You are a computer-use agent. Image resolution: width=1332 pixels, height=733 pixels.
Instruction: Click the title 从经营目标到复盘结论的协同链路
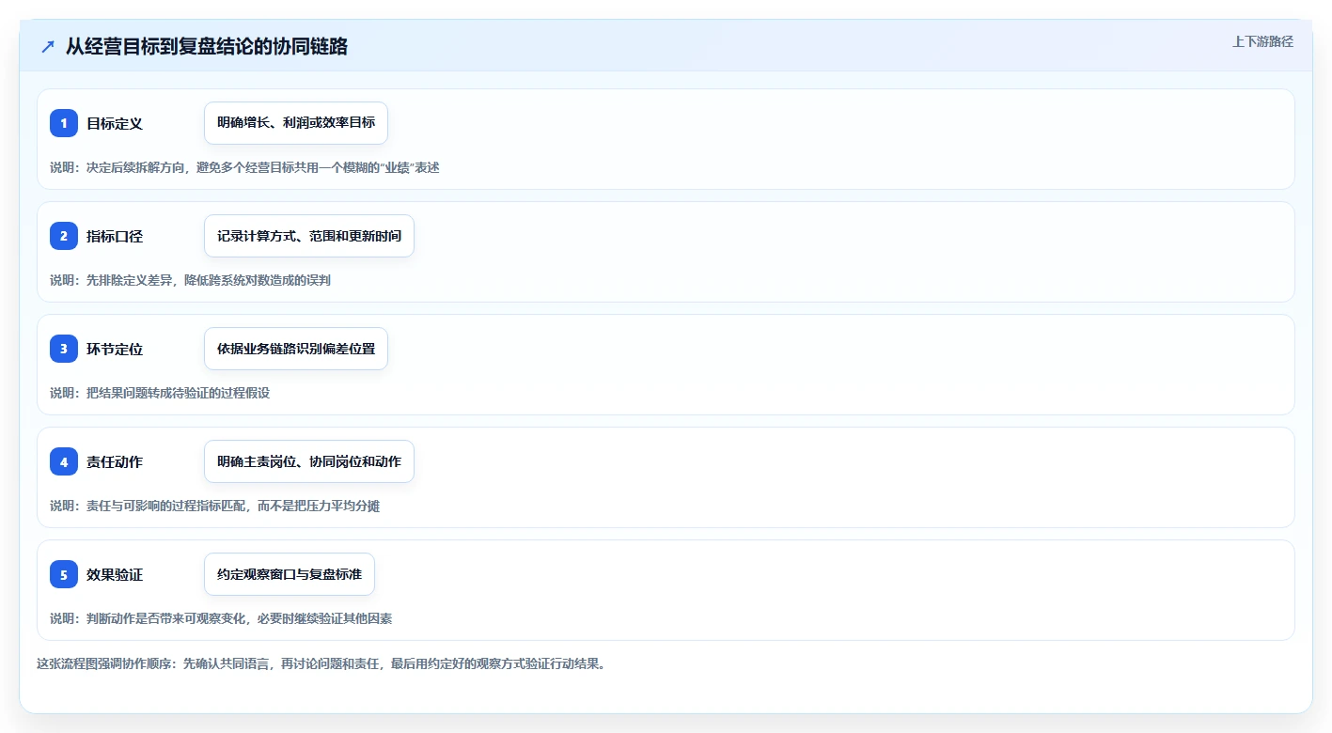(207, 46)
